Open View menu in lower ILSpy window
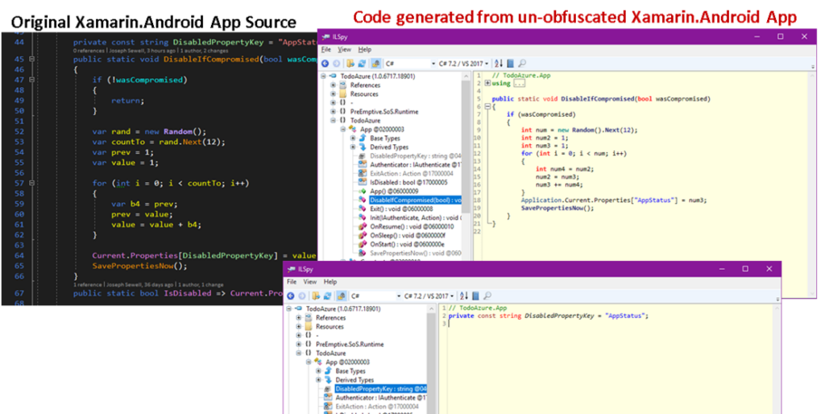The width and height of the screenshot is (825, 414). (x=310, y=282)
